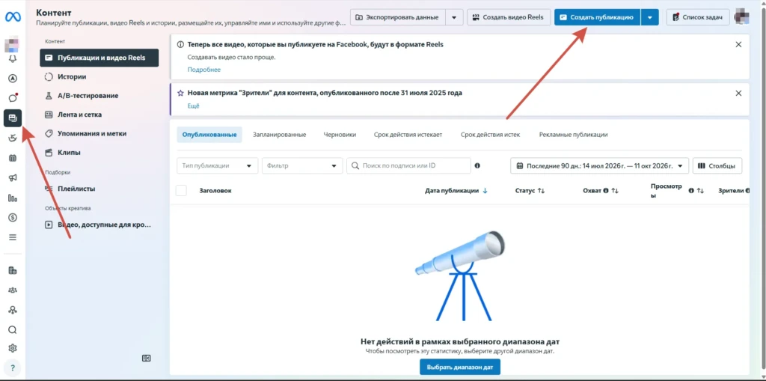Viewport: 766px width, 381px height.
Task: Click info icon next to search field
Action: coord(477,166)
